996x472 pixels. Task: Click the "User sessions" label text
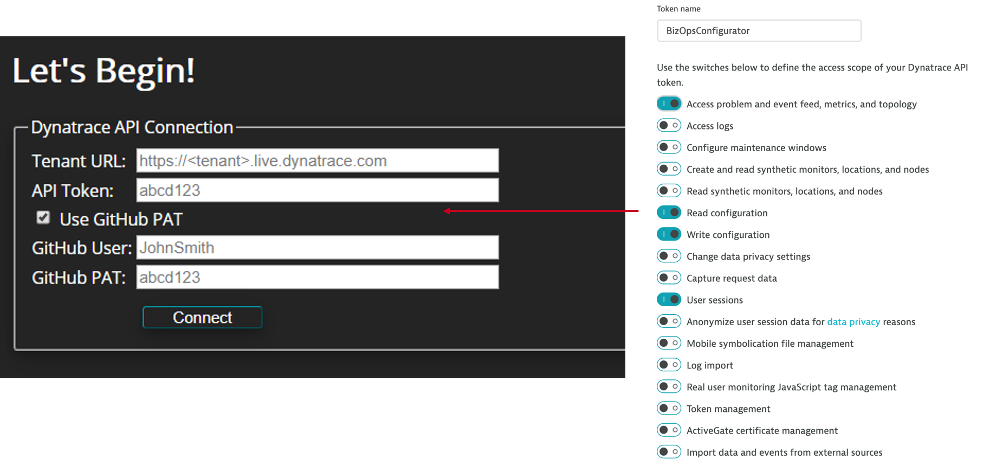(x=715, y=300)
